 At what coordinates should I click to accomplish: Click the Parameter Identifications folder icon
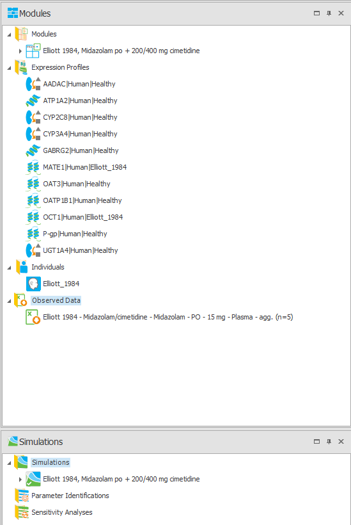pyautogui.click(x=21, y=496)
